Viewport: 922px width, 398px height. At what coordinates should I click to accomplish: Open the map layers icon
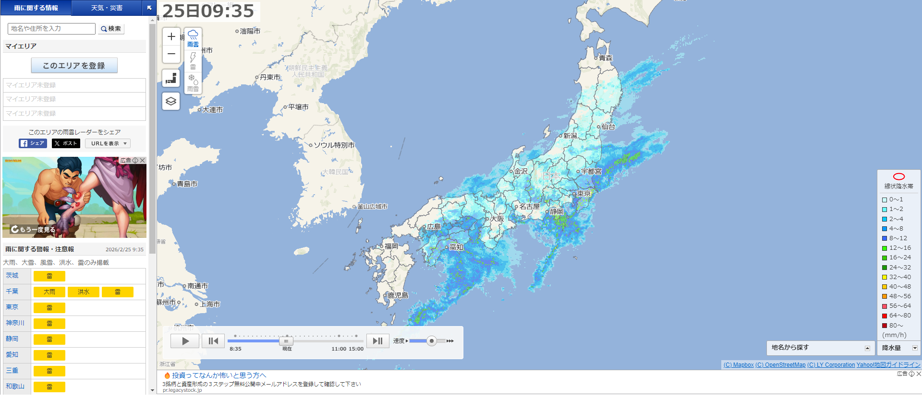tap(171, 101)
